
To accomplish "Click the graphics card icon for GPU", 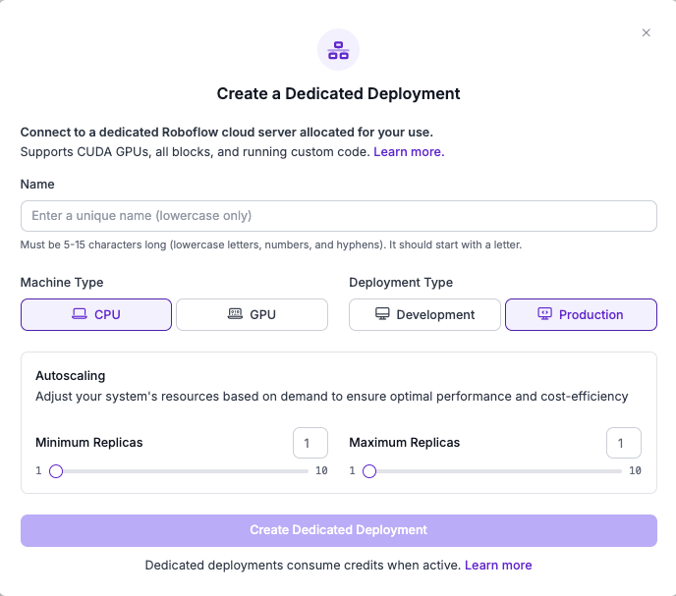I will tap(235, 314).
